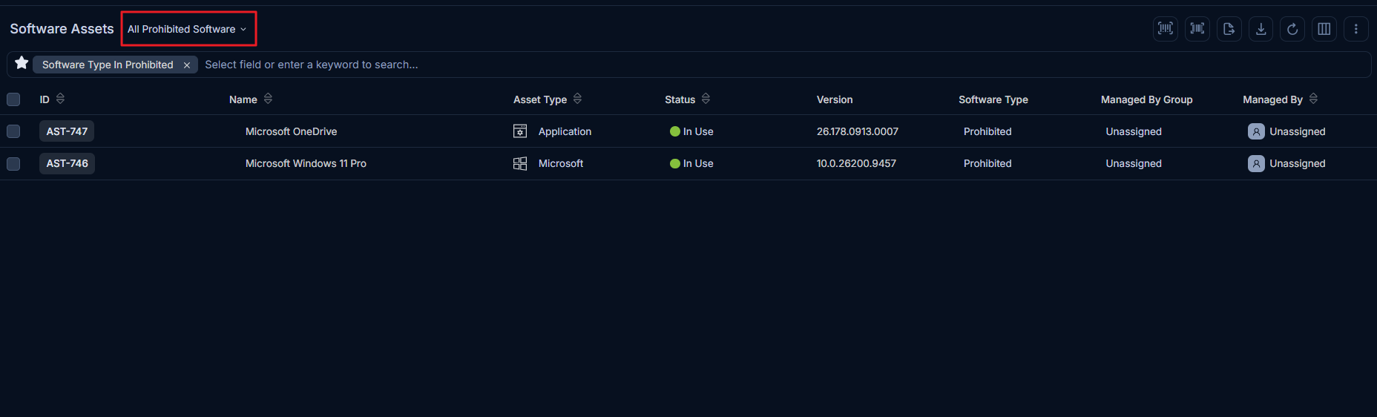Click Managed By Group Unassigned for AST-747

pyautogui.click(x=1134, y=131)
